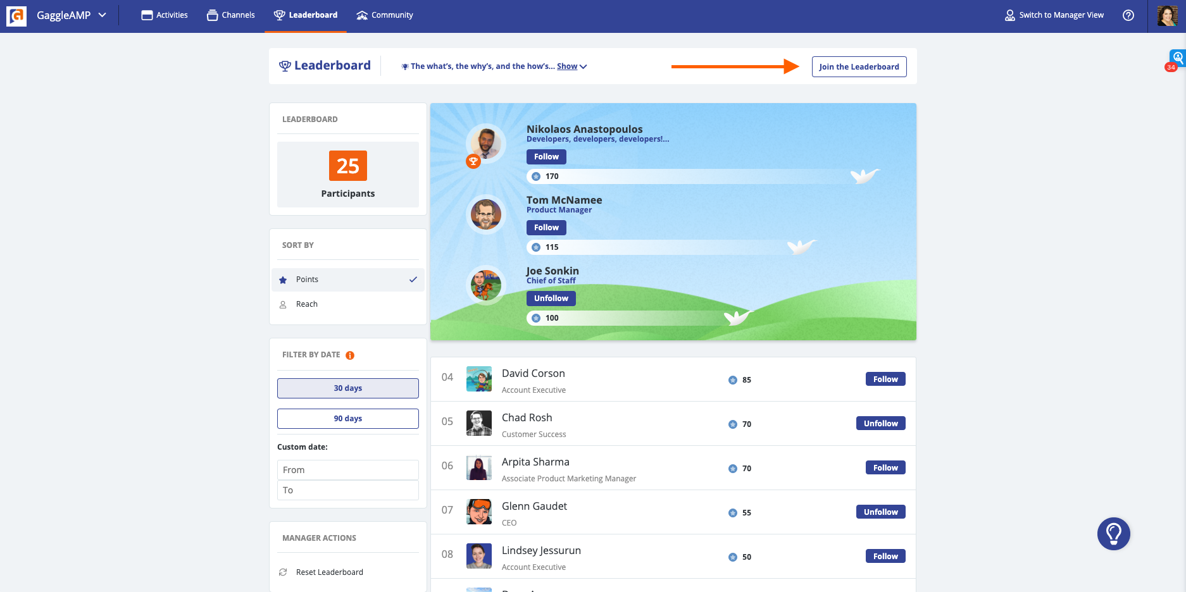The width and height of the screenshot is (1186, 592).
Task: Follow Lindsey Jessurun
Action: pos(885,556)
